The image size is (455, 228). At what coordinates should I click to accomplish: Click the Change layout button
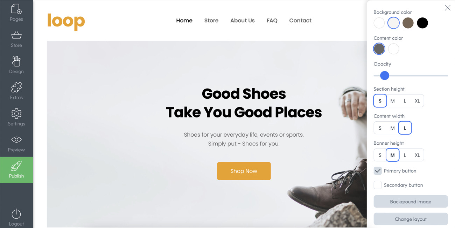coord(411,219)
